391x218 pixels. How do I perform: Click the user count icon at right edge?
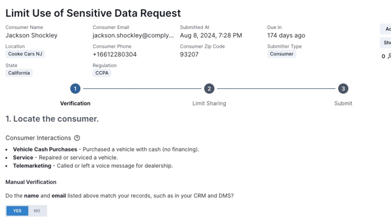[389, 56]
